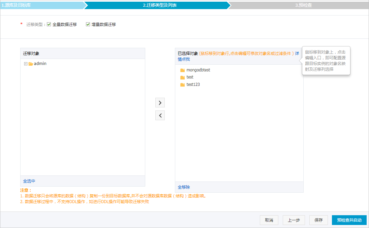This screenshot has width=369, height=228.
Task: Select the test database entry
Action: pyautogui.click(x=190, y=77)
